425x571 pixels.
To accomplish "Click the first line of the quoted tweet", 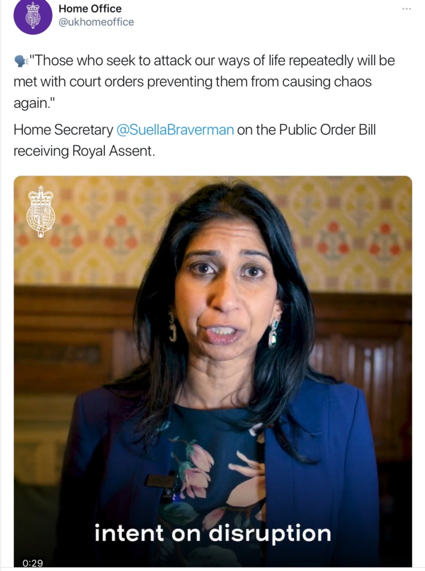I will pos(212,60).
